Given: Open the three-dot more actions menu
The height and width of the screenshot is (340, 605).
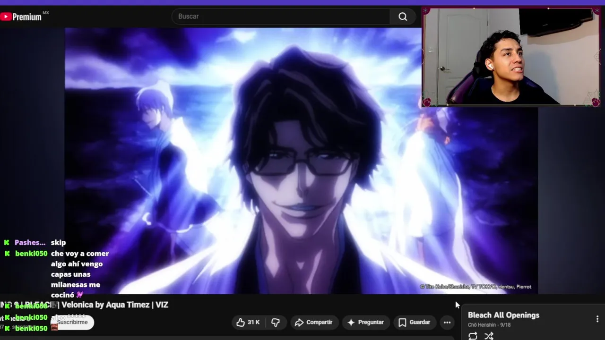Looking at the screenshot, I should pyautogui.click(x=447, y=322).
